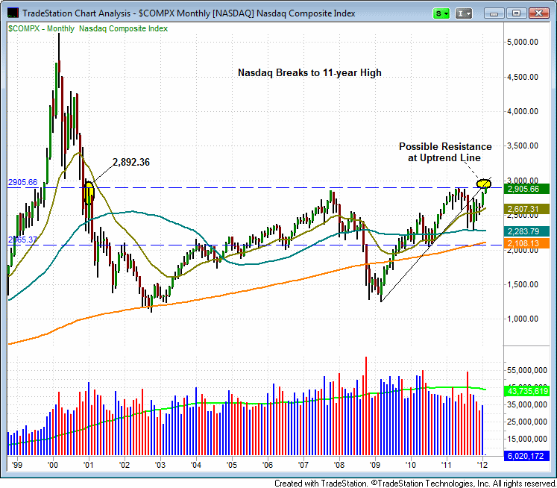Minimize the Chart Analysis window

coord(495,13)
